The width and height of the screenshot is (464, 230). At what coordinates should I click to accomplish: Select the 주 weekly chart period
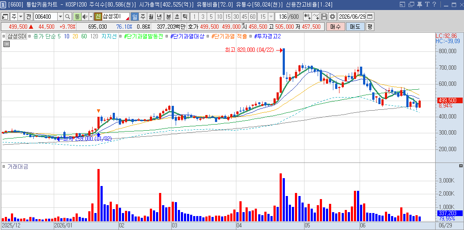[x=143, y=17]
